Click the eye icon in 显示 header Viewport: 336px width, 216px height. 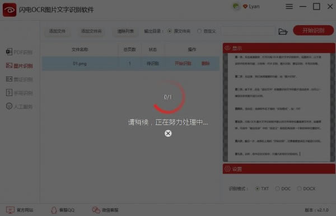click(x=227, y=48)
